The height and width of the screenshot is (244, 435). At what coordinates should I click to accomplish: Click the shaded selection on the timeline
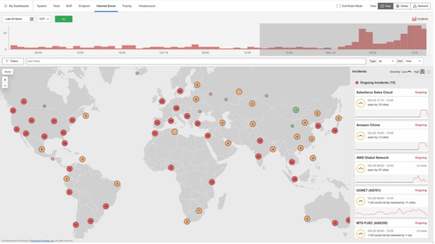point(343,40)
